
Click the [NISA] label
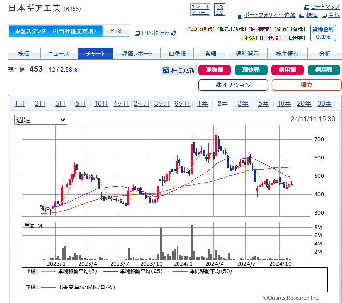click(x=249, y=38)
